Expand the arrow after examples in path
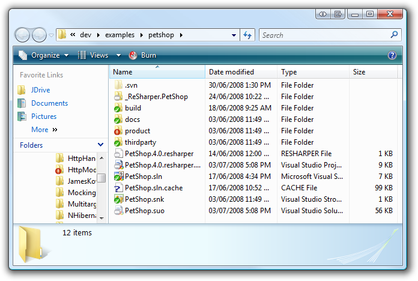Screen dimensions: 418x281 tap(142, 35)
